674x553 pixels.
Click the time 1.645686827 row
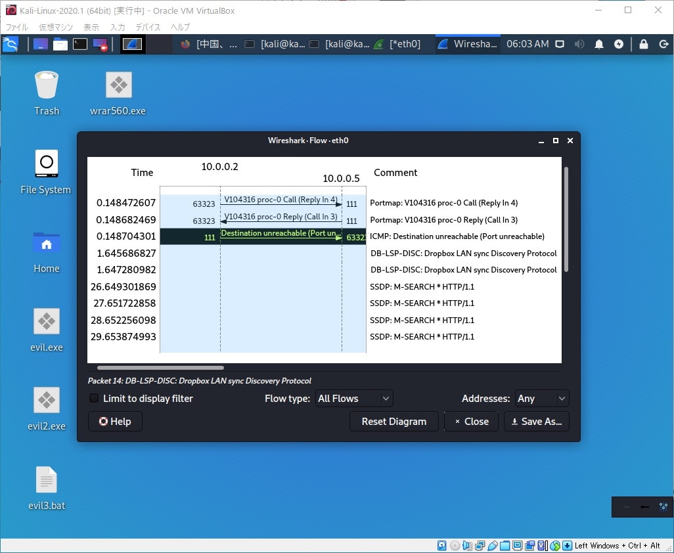point(126,253)
